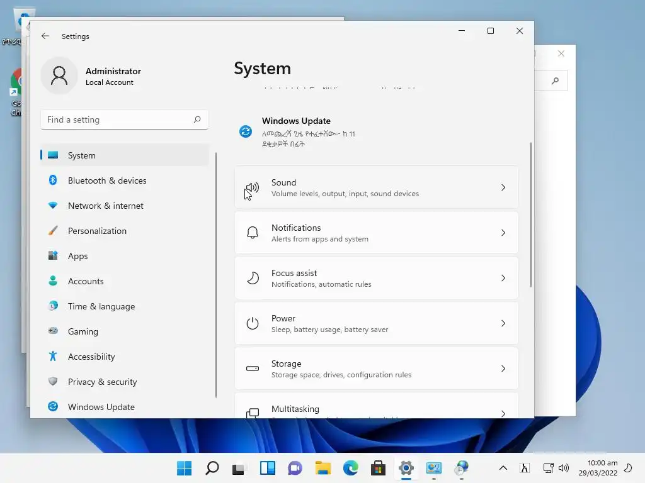Open the Administrator account avatar

pos(59,75)
